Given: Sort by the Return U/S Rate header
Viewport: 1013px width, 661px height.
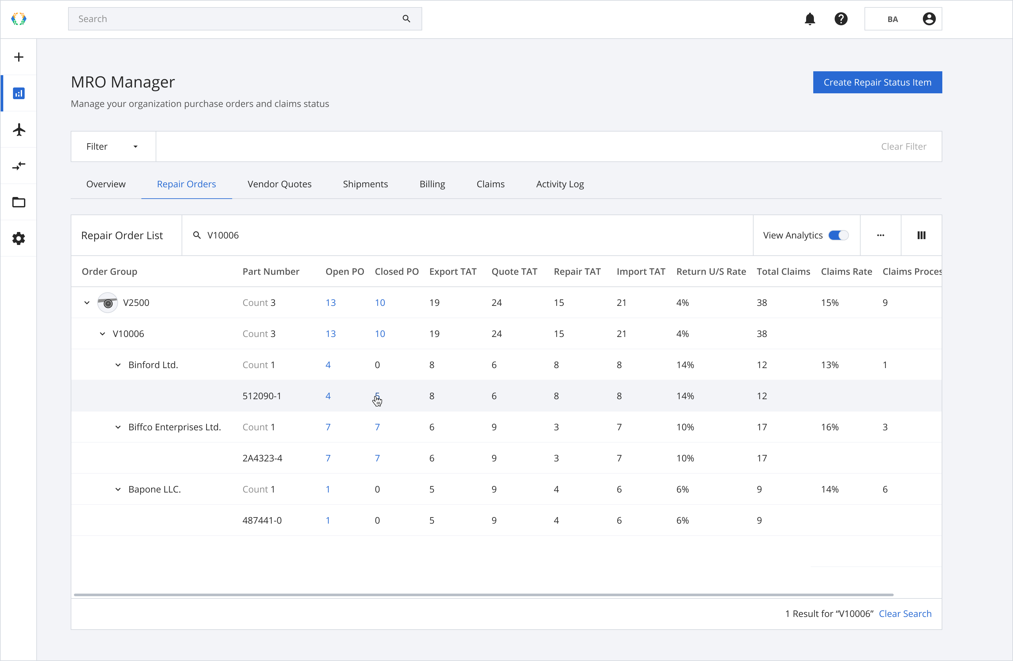Looking at the screenshot, I should click(711, 272).
